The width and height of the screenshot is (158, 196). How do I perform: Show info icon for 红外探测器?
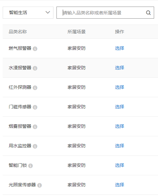pos(35,88)
